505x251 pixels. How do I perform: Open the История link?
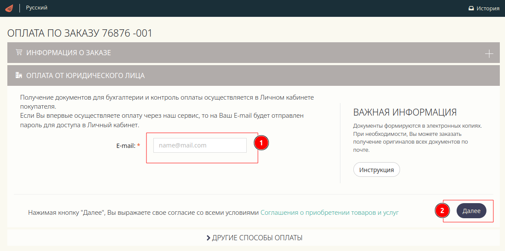pos(488,8)
